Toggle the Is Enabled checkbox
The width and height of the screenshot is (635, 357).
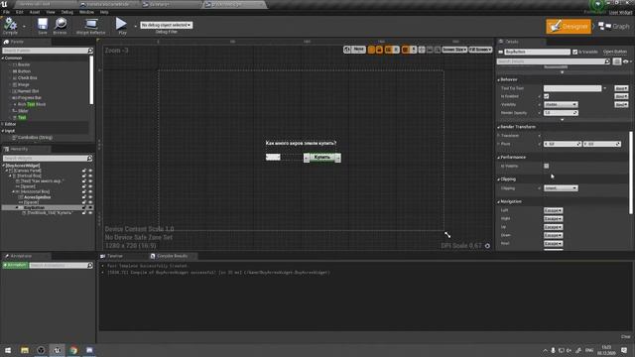(x=547, y=96)
